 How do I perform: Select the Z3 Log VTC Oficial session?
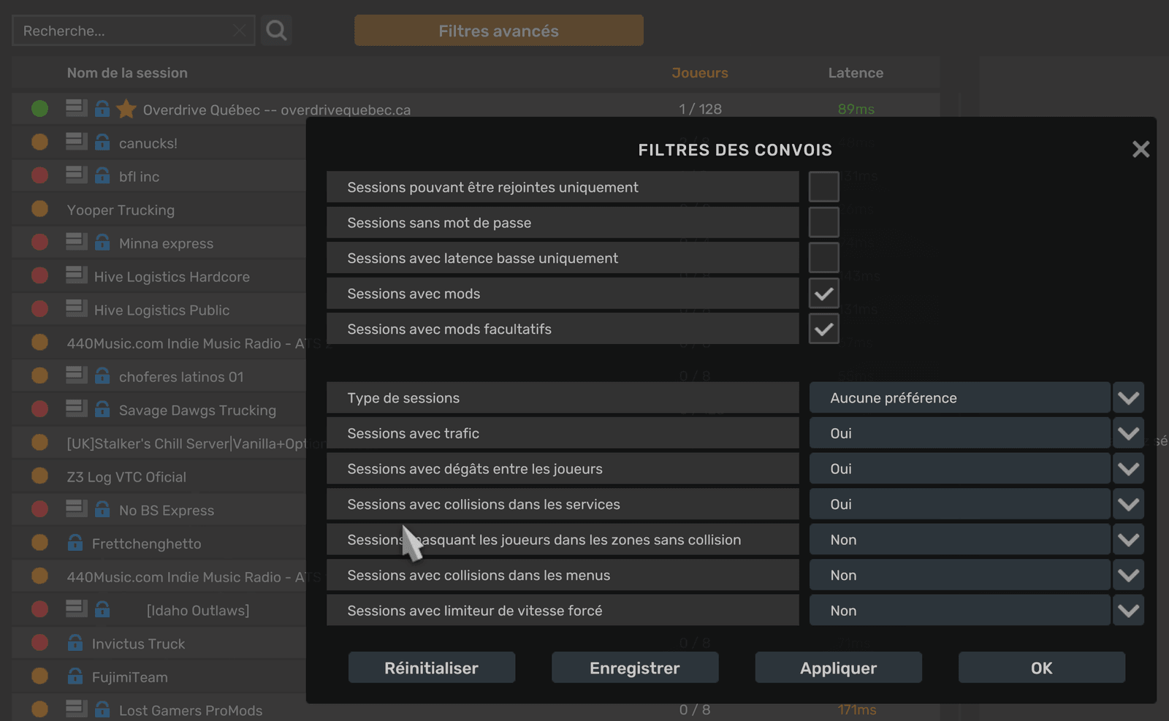[x=159, y=476]
